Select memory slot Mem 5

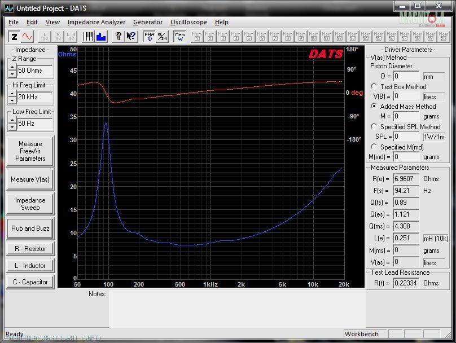(249, 37)
